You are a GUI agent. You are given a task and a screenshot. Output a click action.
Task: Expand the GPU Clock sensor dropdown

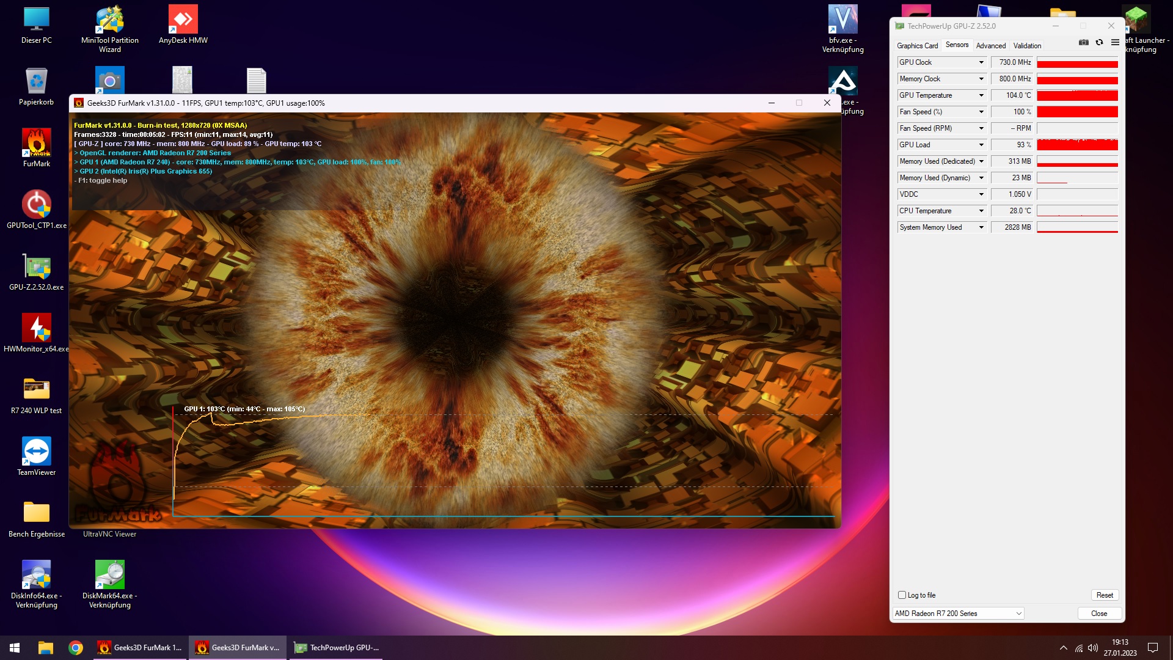pos(981,62)
